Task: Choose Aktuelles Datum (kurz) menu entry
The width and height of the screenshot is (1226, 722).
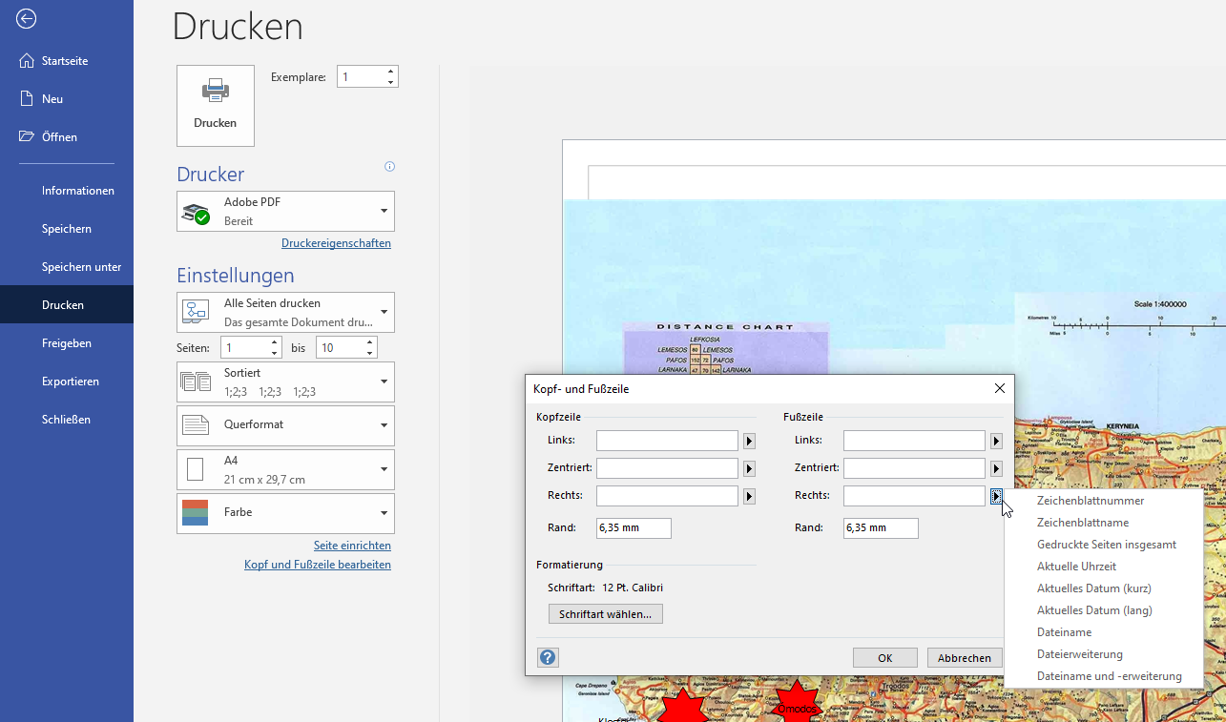Action: click(x=1093, y=588)
